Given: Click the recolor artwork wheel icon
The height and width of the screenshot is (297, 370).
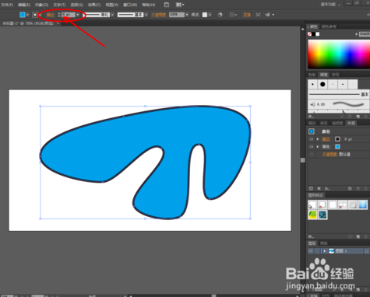Looking at the screenshot, I should click(220, 15).
